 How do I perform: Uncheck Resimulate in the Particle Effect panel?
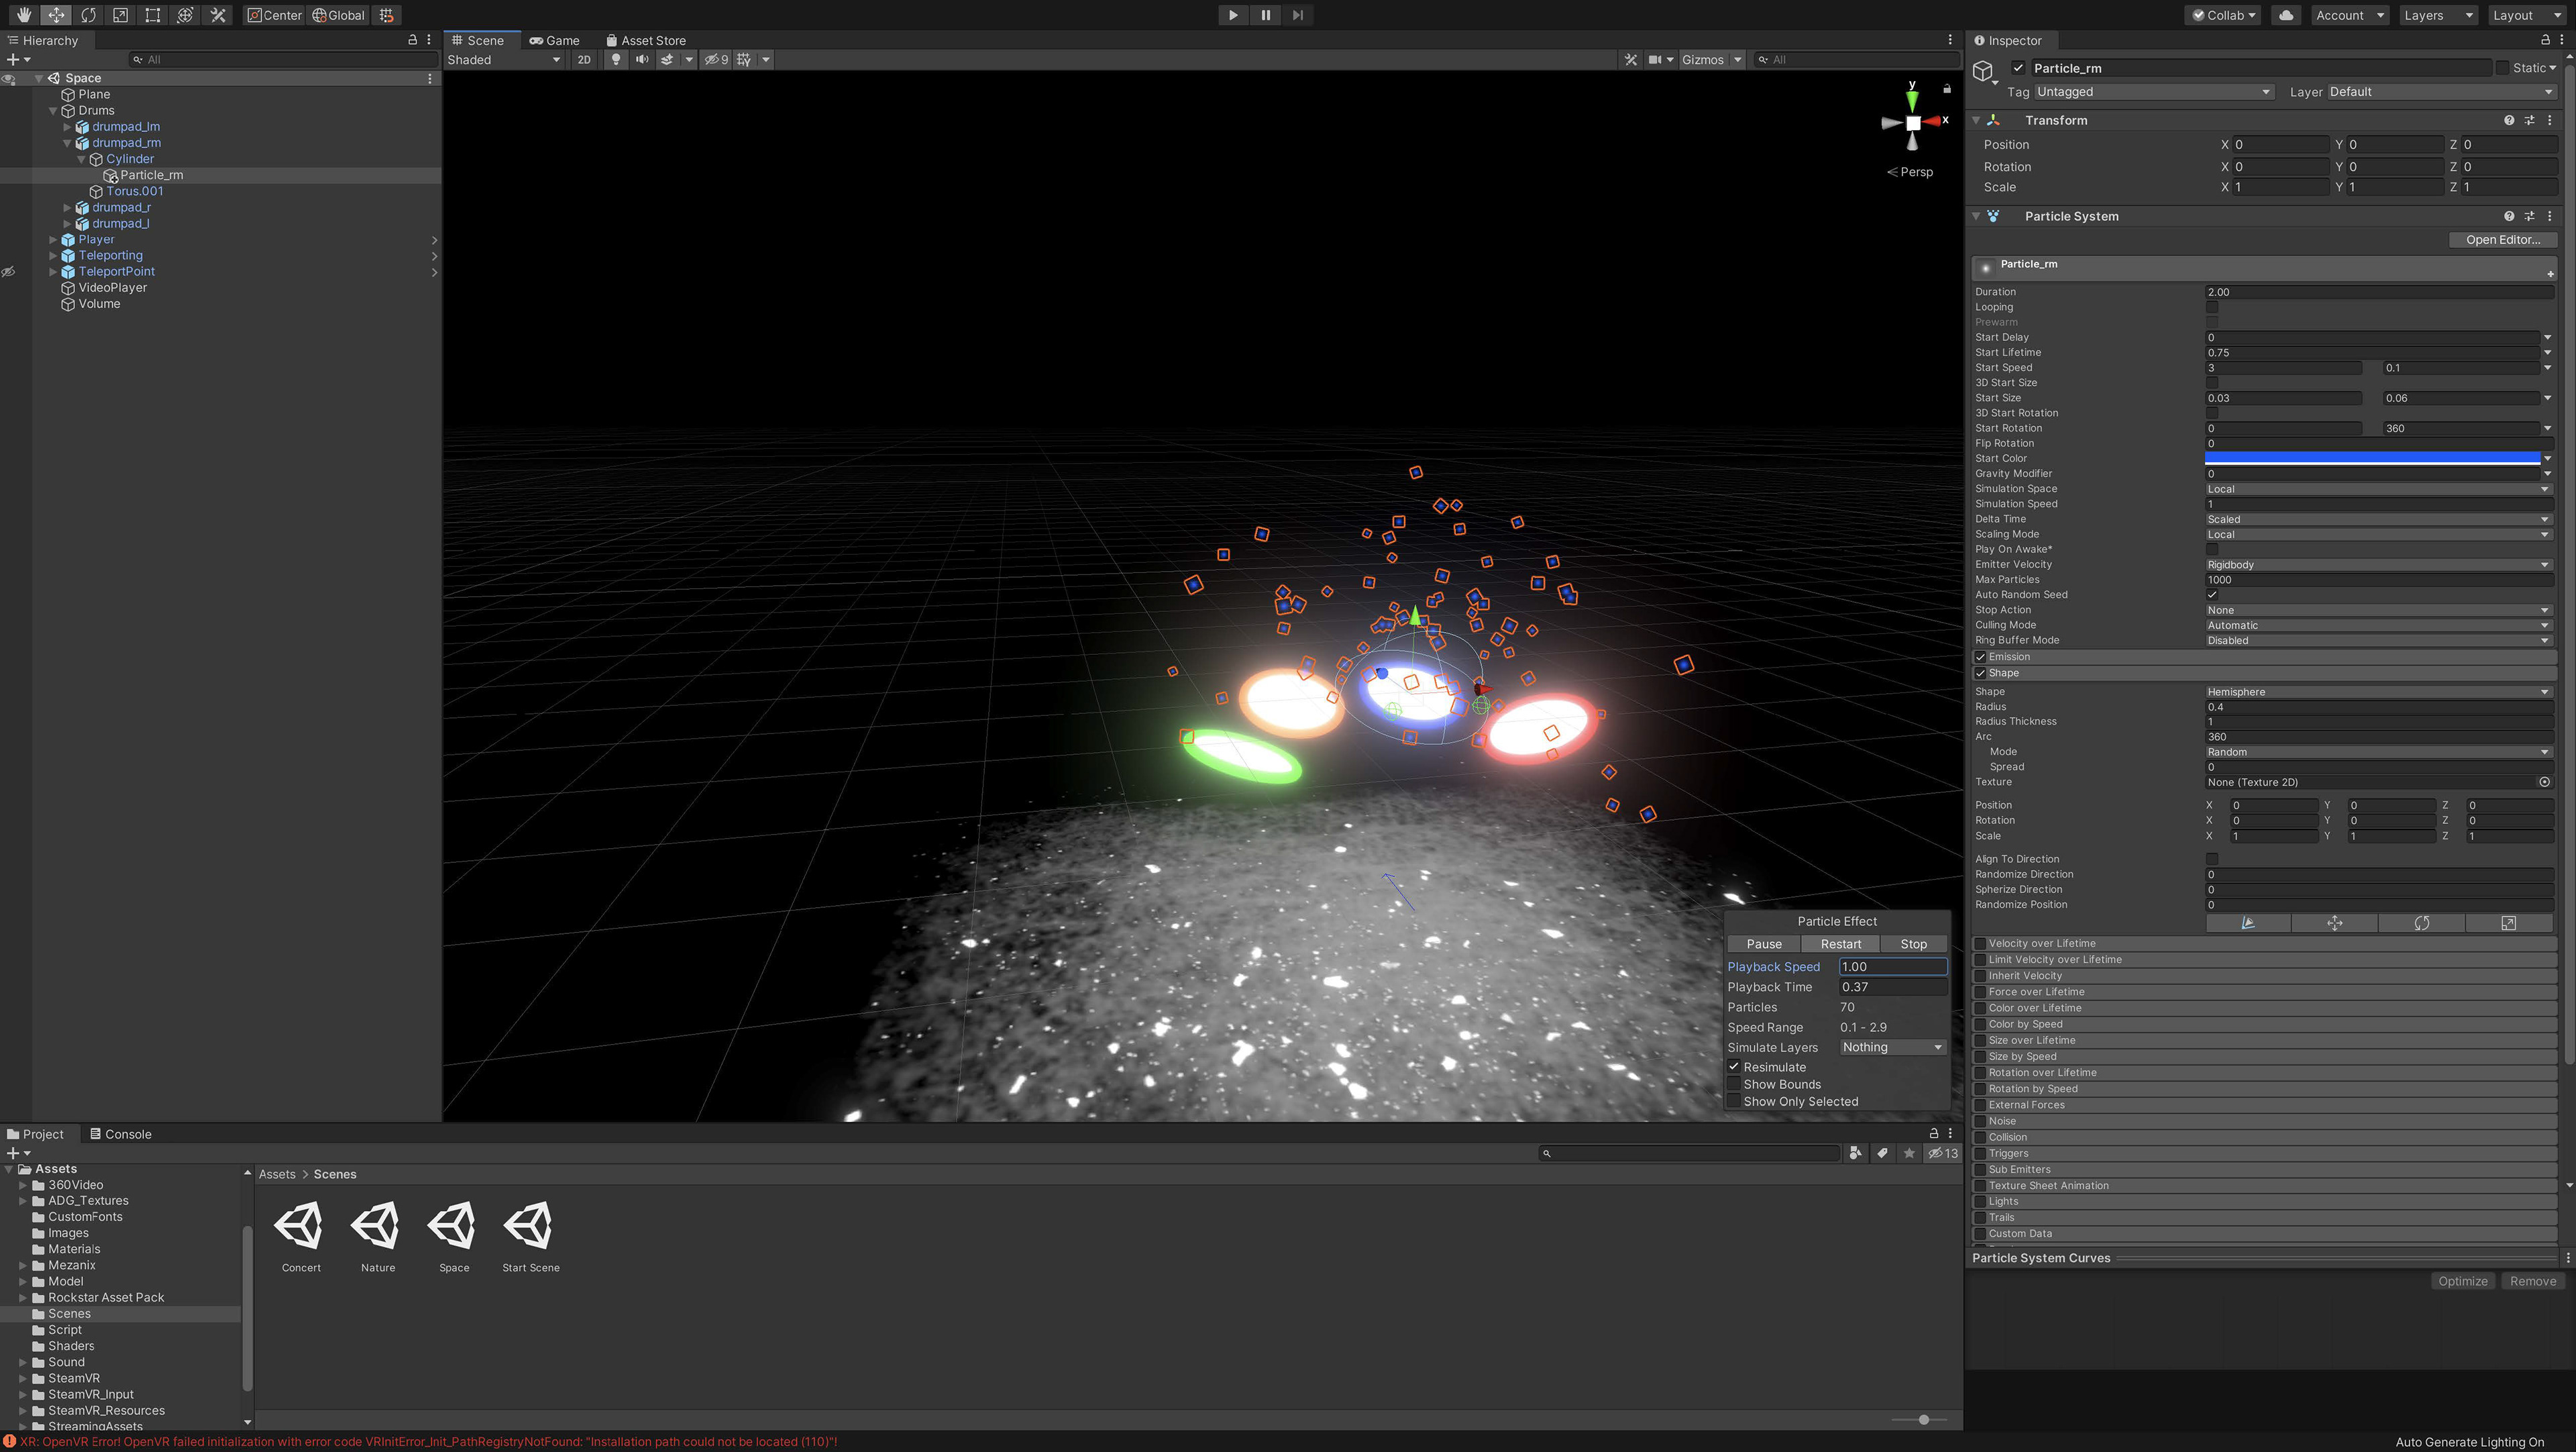click(x=1735, y=1067)
